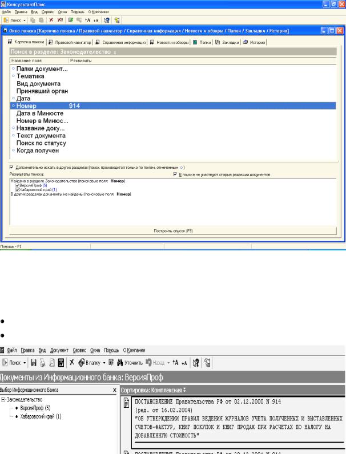Click the Save floppy disk icon in lower toolbar

click(x=34, y=363)
